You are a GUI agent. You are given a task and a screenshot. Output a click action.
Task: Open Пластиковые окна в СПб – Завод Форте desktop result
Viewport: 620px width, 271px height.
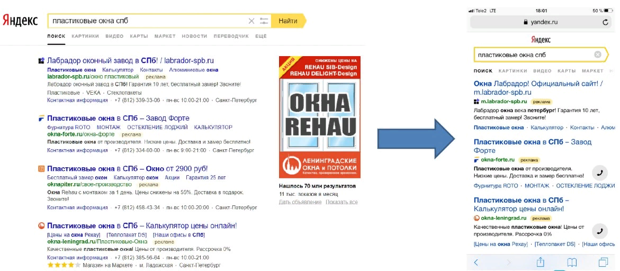[118, 118]
